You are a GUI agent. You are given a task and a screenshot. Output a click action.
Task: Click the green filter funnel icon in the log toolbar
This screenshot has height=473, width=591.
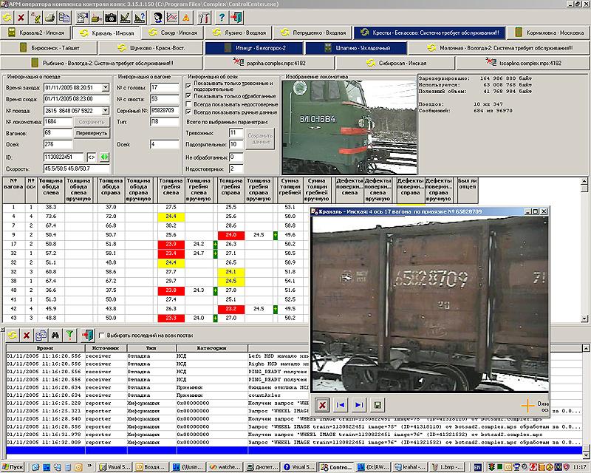pos(69,335)
